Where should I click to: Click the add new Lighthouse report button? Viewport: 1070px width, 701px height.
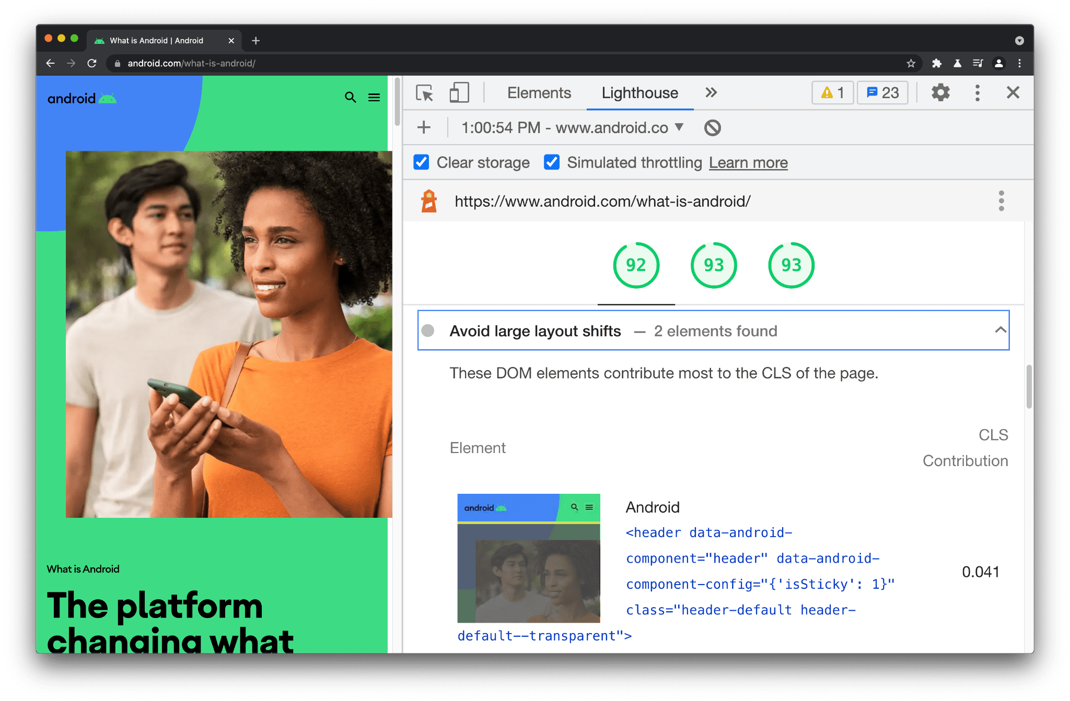click(x=423, y=127)
